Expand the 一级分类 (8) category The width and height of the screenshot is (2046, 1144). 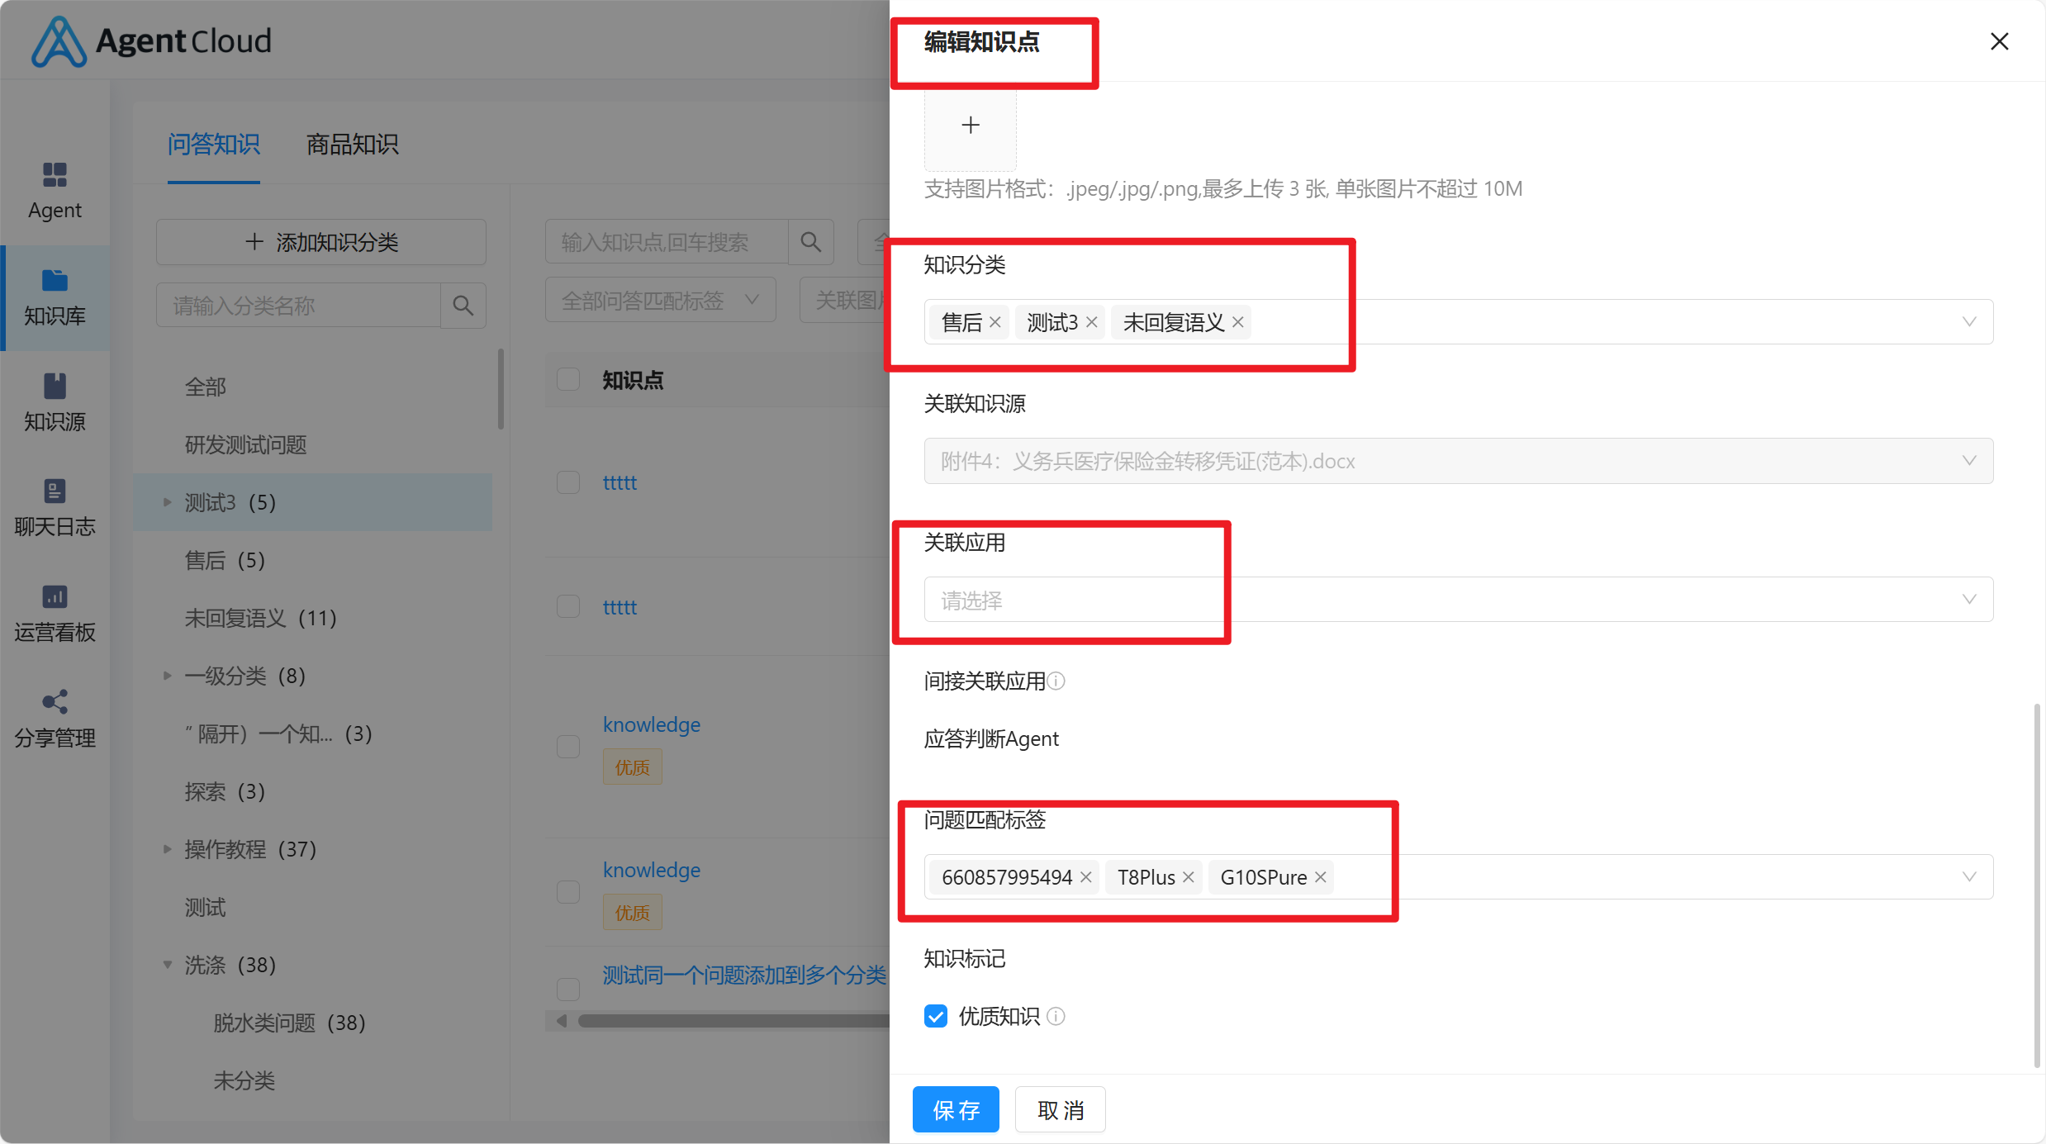click(167, 676)
